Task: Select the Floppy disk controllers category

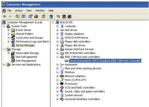Action: 78,42
